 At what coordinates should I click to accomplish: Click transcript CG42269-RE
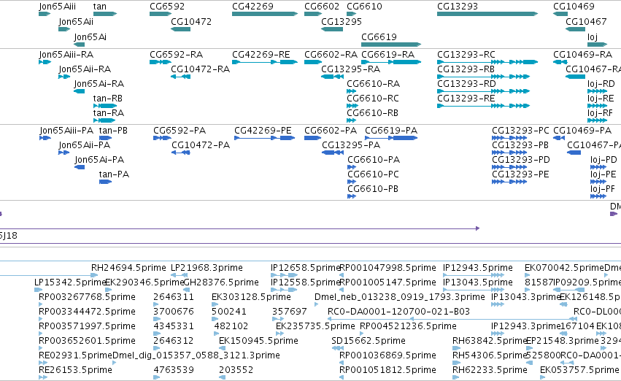(x=265, y=62)
